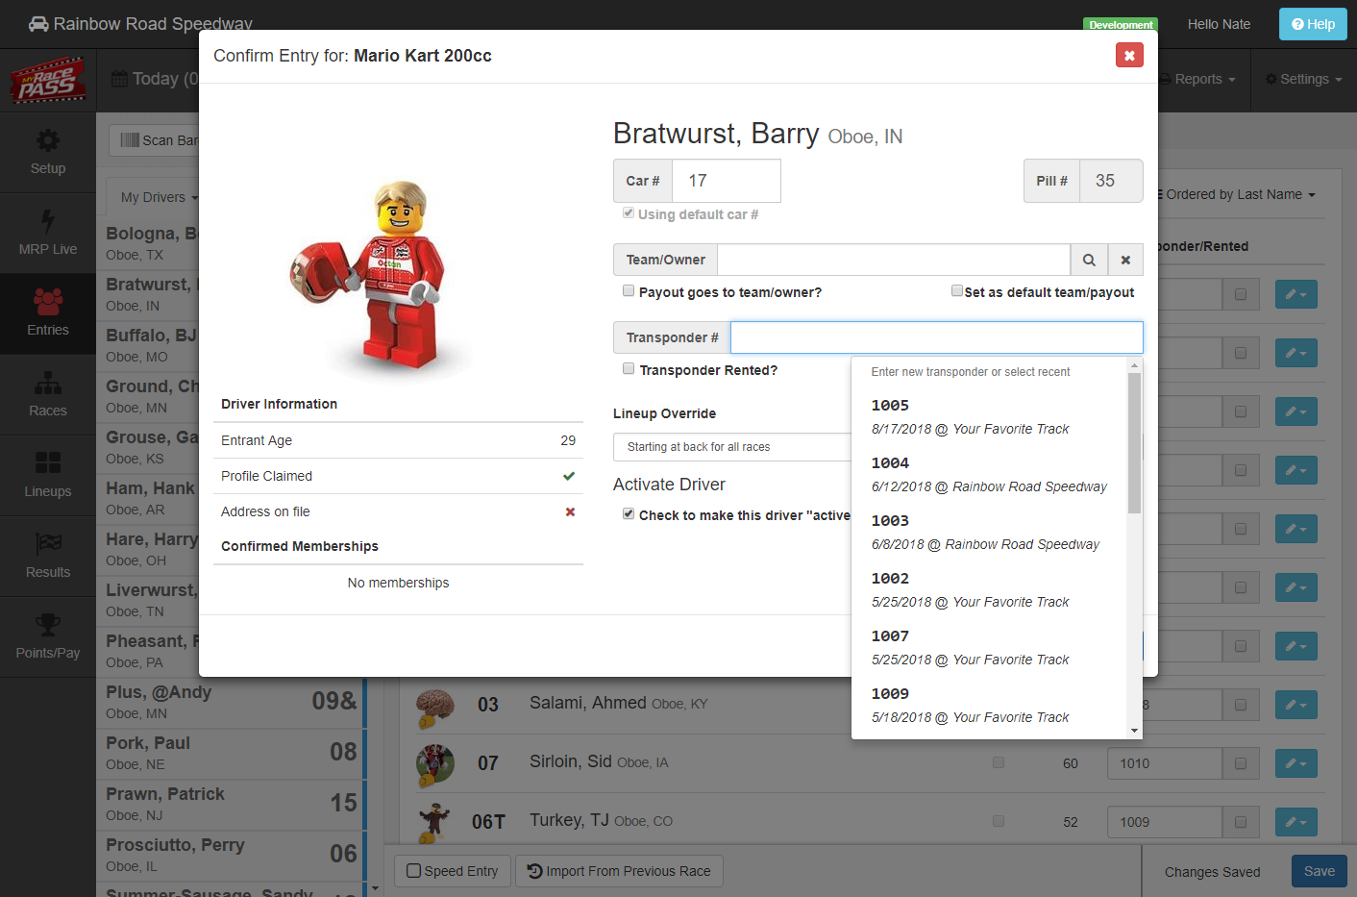
Task: Click Scan Barcode button
Action: (159, 140)
